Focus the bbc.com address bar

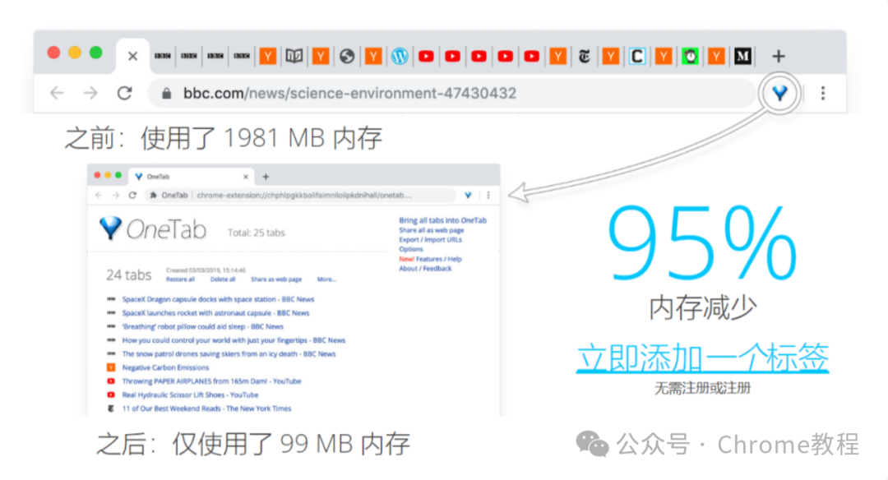pyautogui.click(x=452, y=93)
